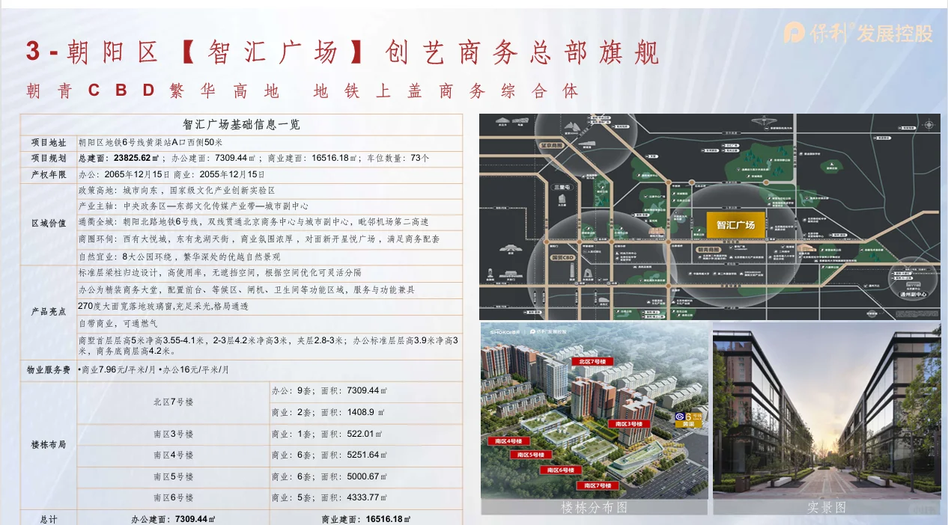
Task: Click the 实景图 caption
Action: [x=827, y=507]
